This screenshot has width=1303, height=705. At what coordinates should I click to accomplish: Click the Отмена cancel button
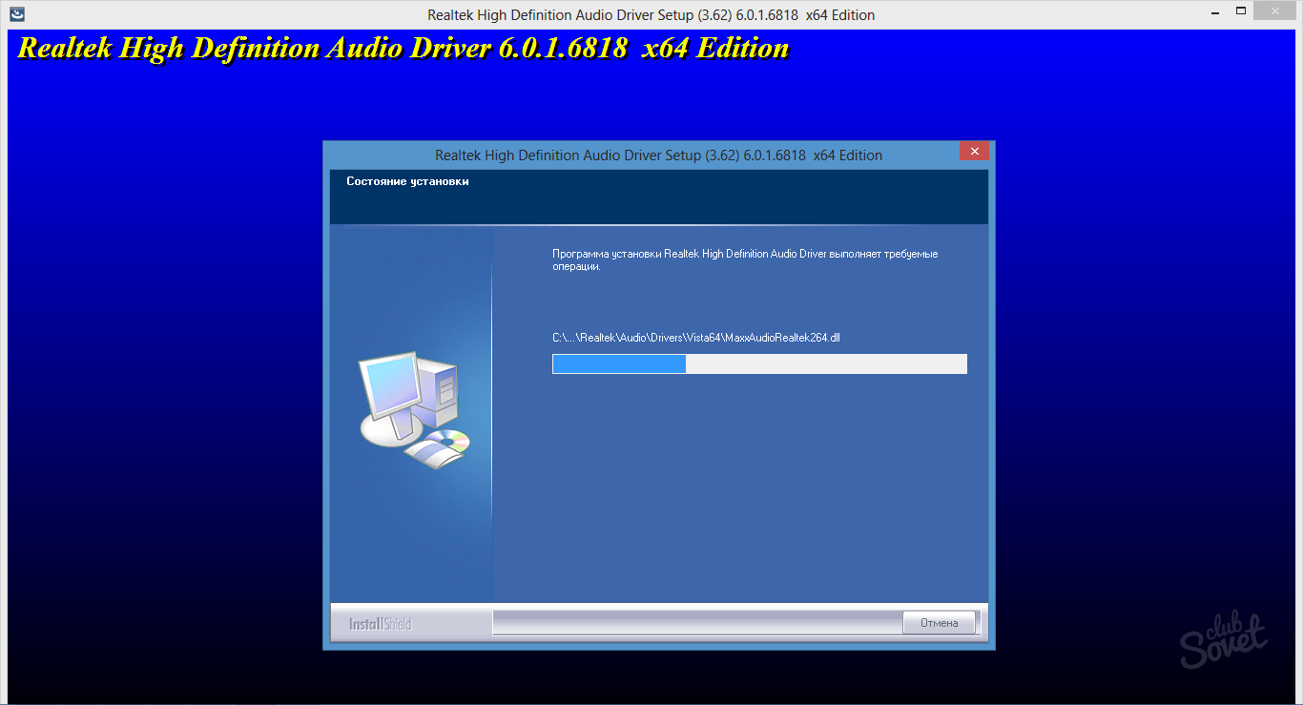(939, 623)
